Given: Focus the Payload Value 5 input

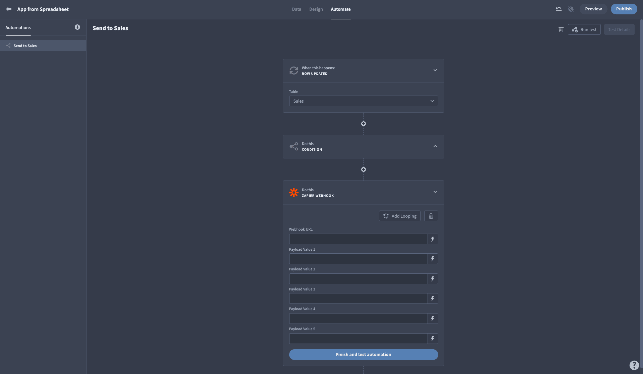Looking at the screenshot, I should (358, 339).
